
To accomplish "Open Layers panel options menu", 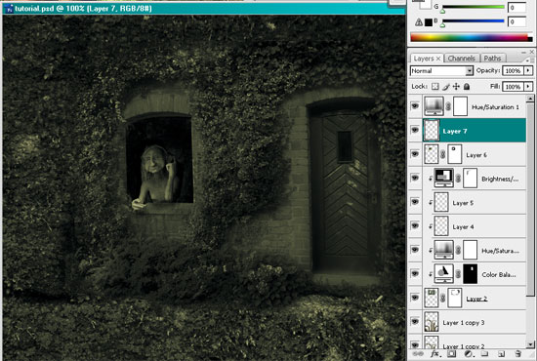I will coord(529,60).
